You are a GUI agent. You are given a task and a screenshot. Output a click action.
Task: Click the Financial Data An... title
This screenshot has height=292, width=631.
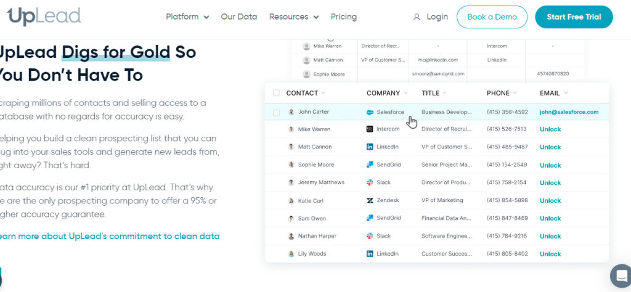(446, 218)
